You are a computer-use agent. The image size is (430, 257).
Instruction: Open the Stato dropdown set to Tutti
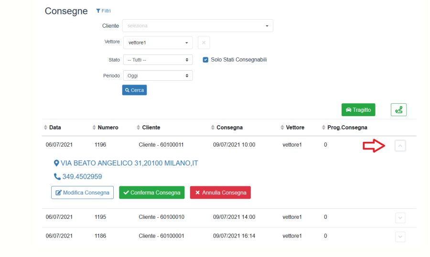(x=158, y=60)
